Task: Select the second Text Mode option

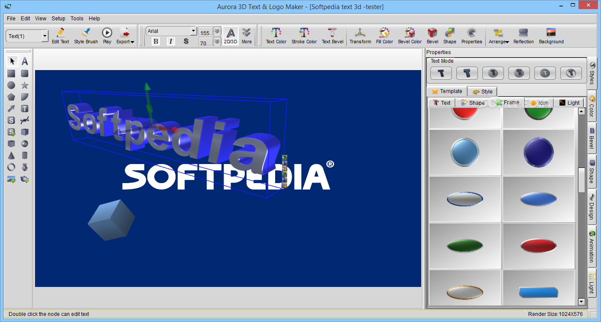Action: [x=467, y=73]
